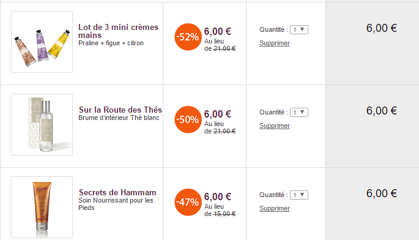Expand quantity dropdown for mini crèmes mains
Image resolution: width=419 pixels, height=240 pixels.
299,30
